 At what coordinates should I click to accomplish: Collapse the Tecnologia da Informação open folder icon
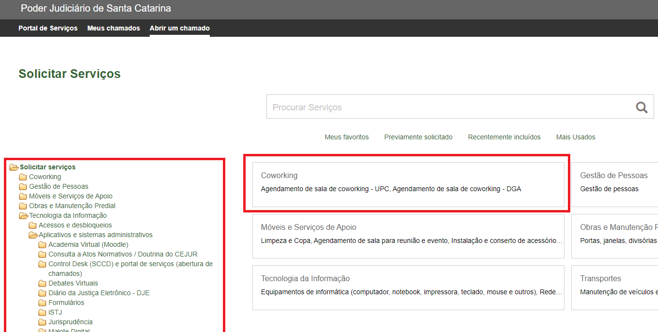[x=23, y=215]
